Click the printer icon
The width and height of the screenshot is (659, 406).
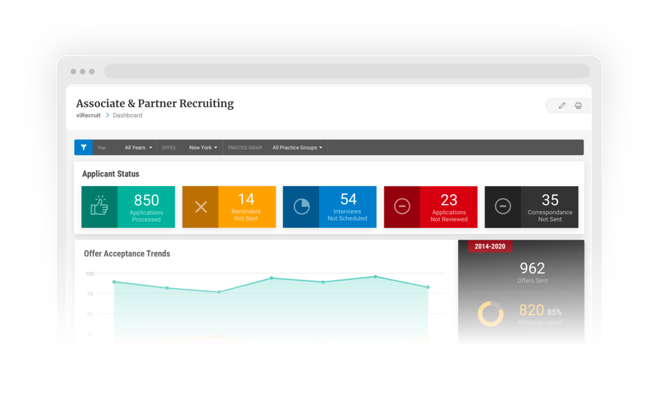coord(578,105)
